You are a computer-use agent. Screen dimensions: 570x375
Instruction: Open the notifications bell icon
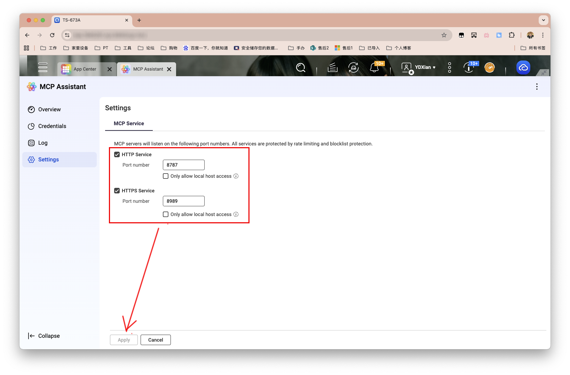(374, 67)
